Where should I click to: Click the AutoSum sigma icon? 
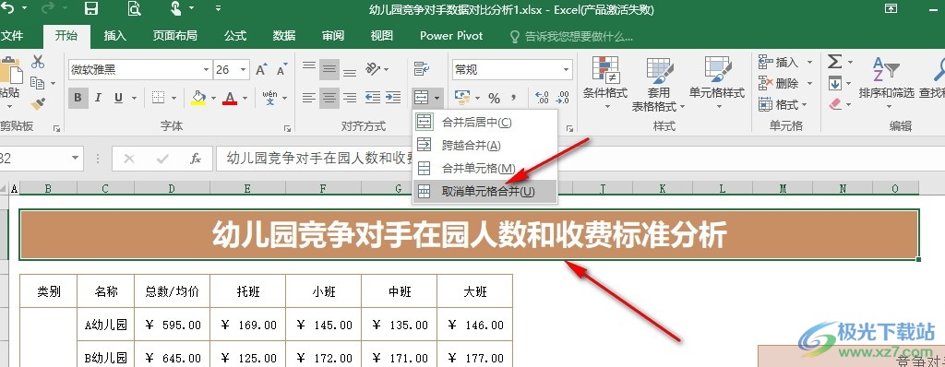pyautogui.click(x=834, y=62)
